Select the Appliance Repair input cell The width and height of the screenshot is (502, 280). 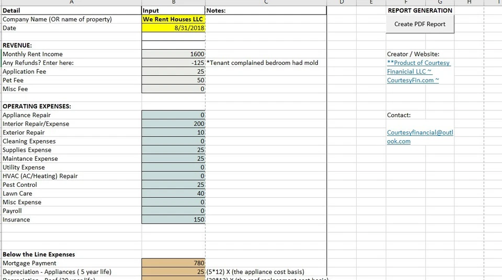pos(173,115)
